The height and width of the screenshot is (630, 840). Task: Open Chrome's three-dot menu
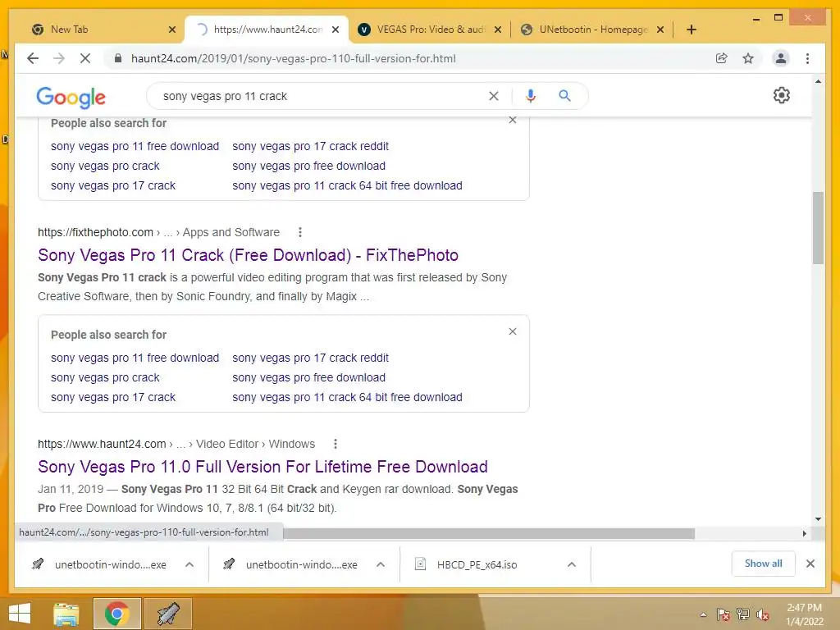tap(807, 58)
